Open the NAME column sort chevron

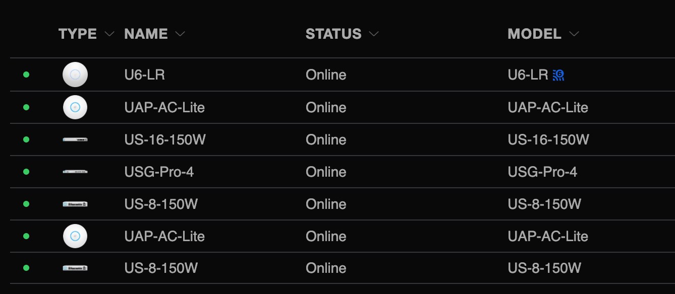pos(180,34)
